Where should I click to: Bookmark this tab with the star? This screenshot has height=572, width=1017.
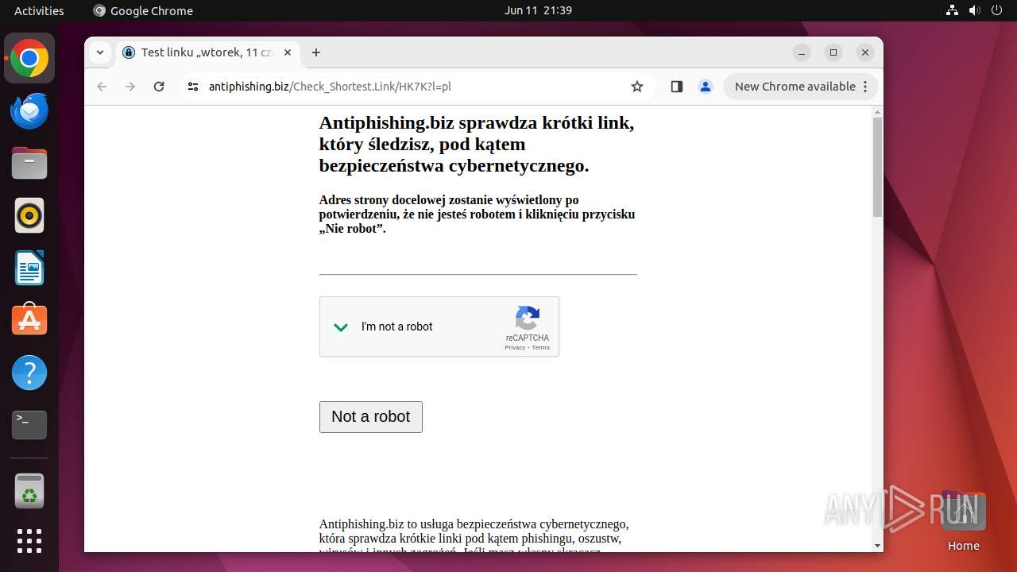coord(637,87)
